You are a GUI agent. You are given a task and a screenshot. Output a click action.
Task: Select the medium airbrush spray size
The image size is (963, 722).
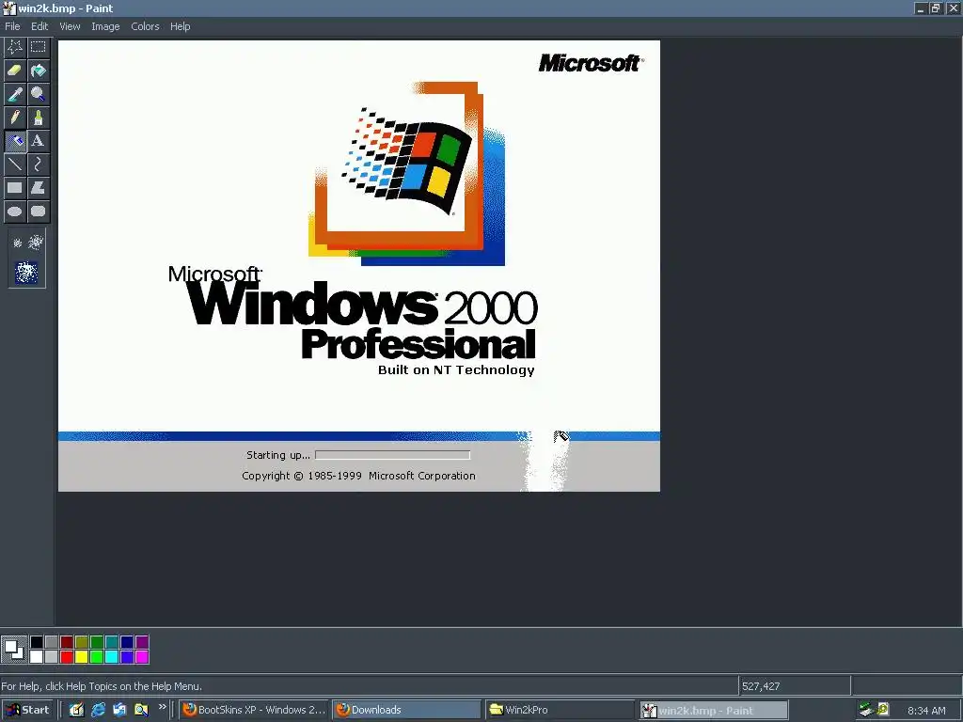coord(36,243)
